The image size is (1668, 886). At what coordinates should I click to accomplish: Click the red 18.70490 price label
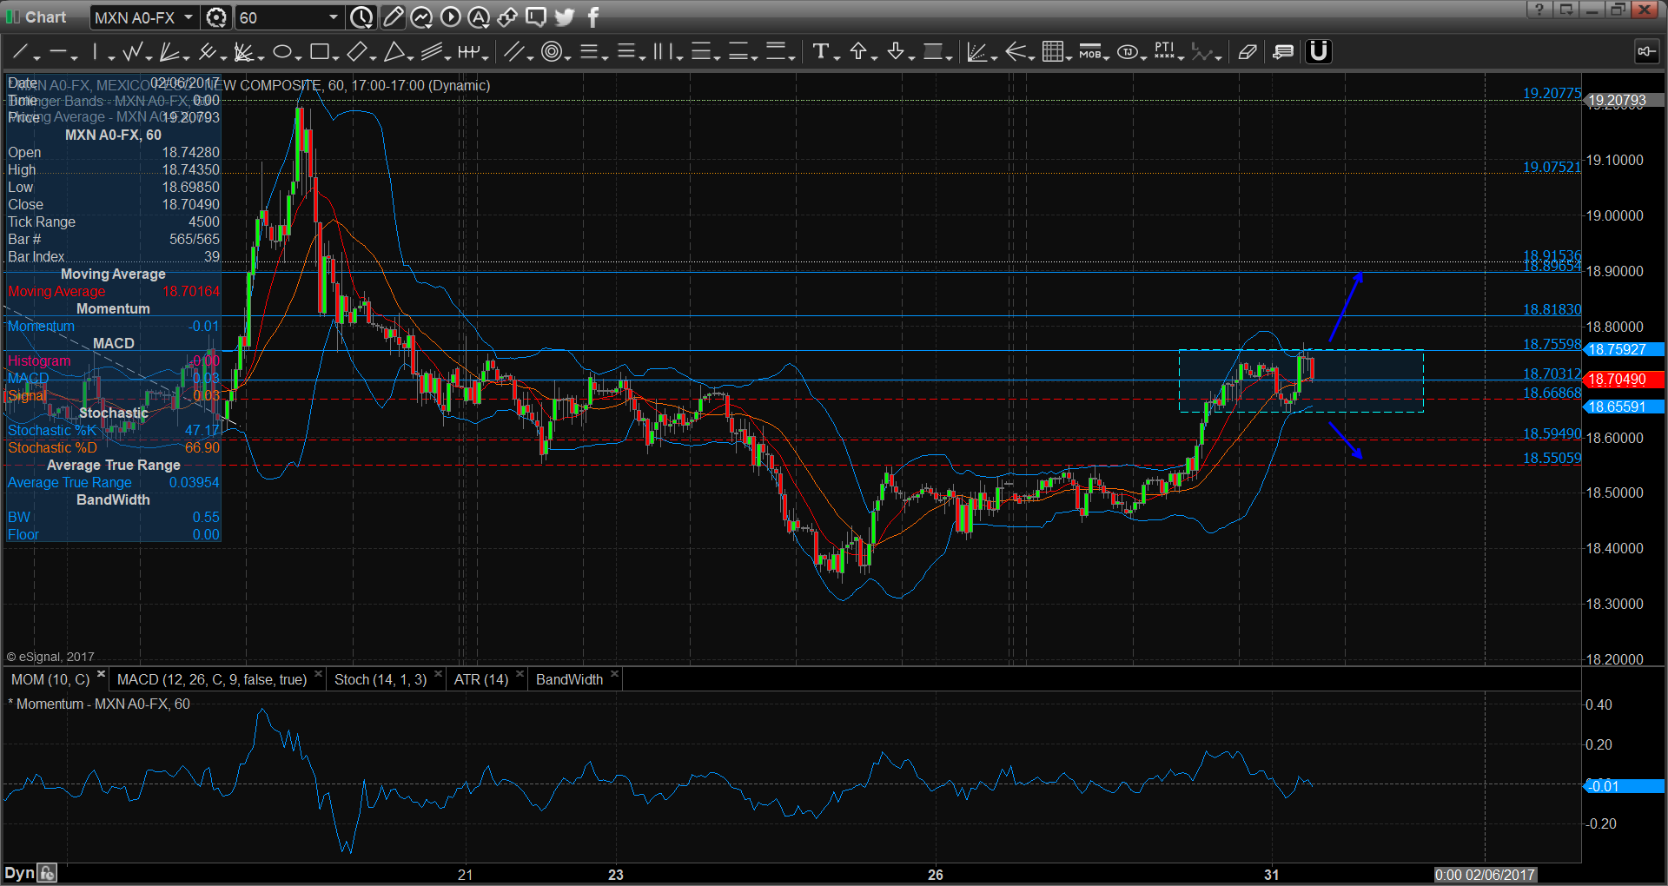1624,380
